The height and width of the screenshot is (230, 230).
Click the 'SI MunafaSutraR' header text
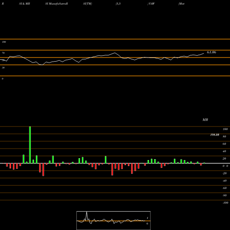57,4
